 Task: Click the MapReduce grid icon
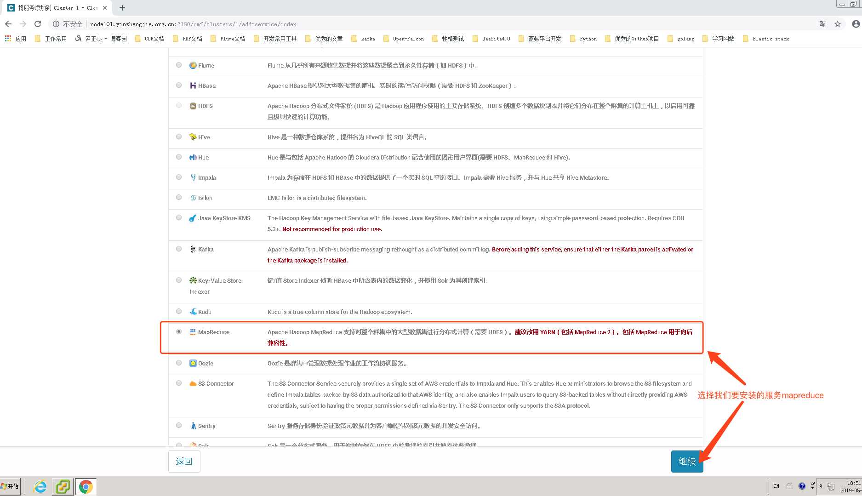(193, 332)
